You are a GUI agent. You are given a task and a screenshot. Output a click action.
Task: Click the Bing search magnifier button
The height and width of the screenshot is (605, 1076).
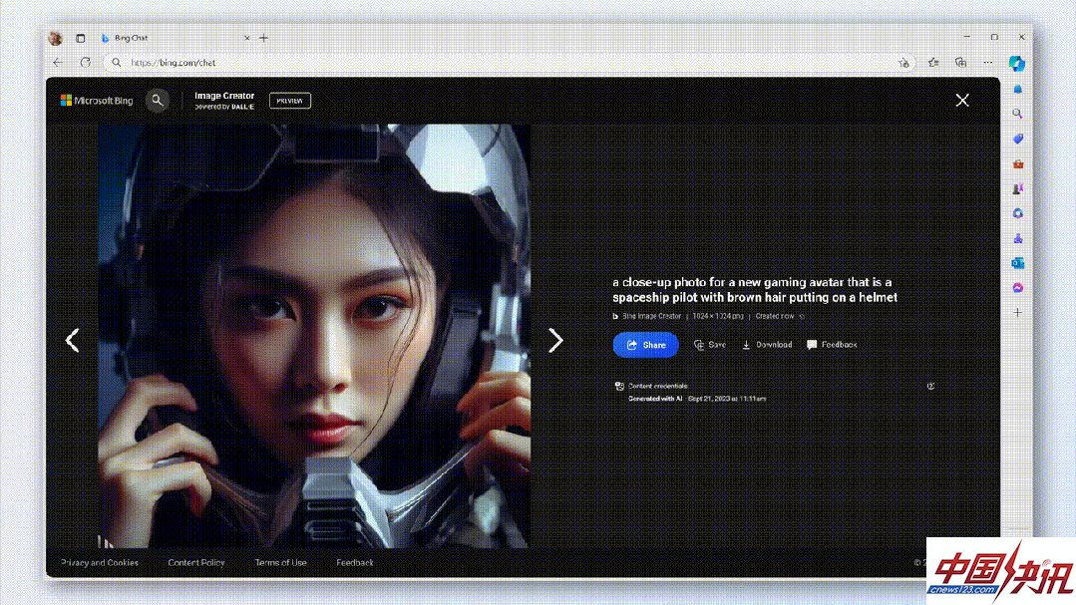tap(158, 100)
